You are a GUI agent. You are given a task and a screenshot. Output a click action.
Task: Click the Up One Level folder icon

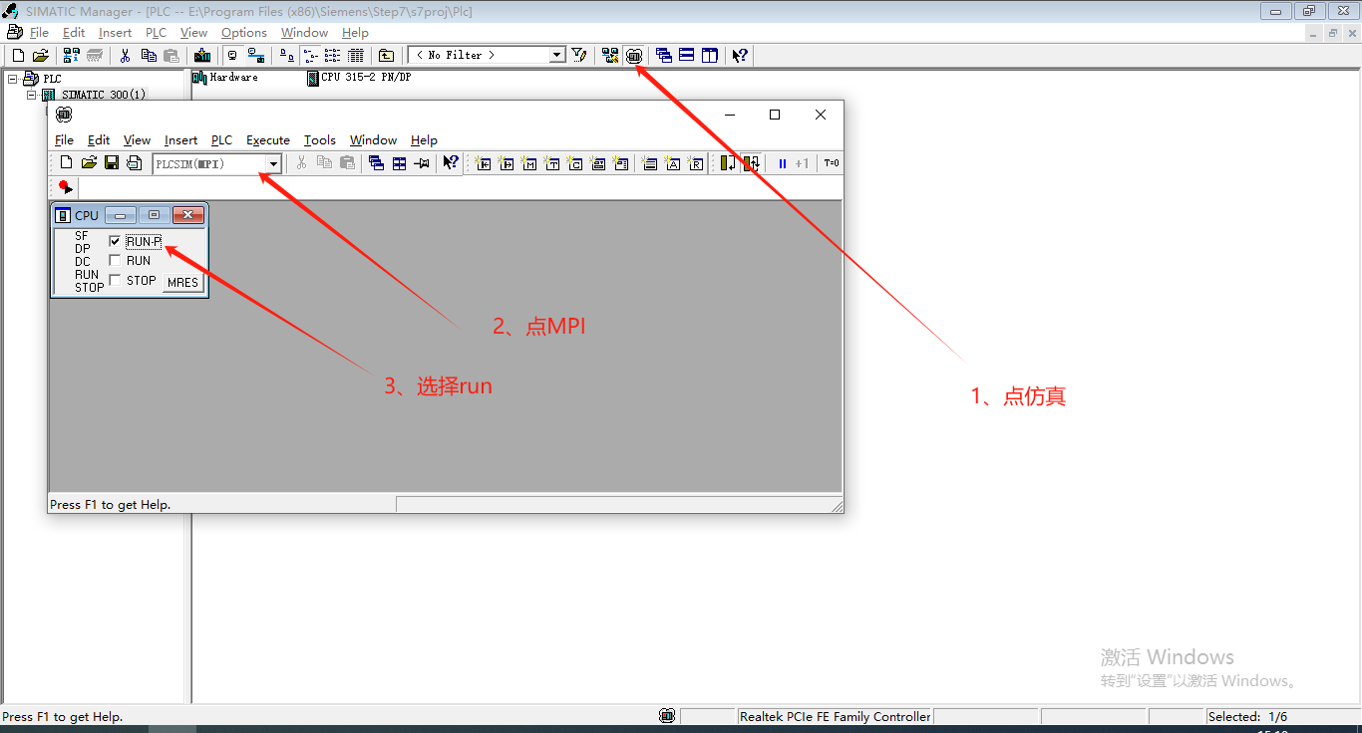pos(386,56)
